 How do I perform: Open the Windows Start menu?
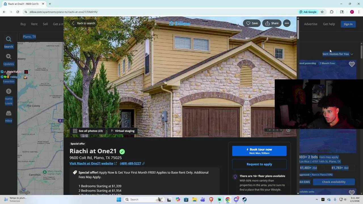tap(119, 199)
